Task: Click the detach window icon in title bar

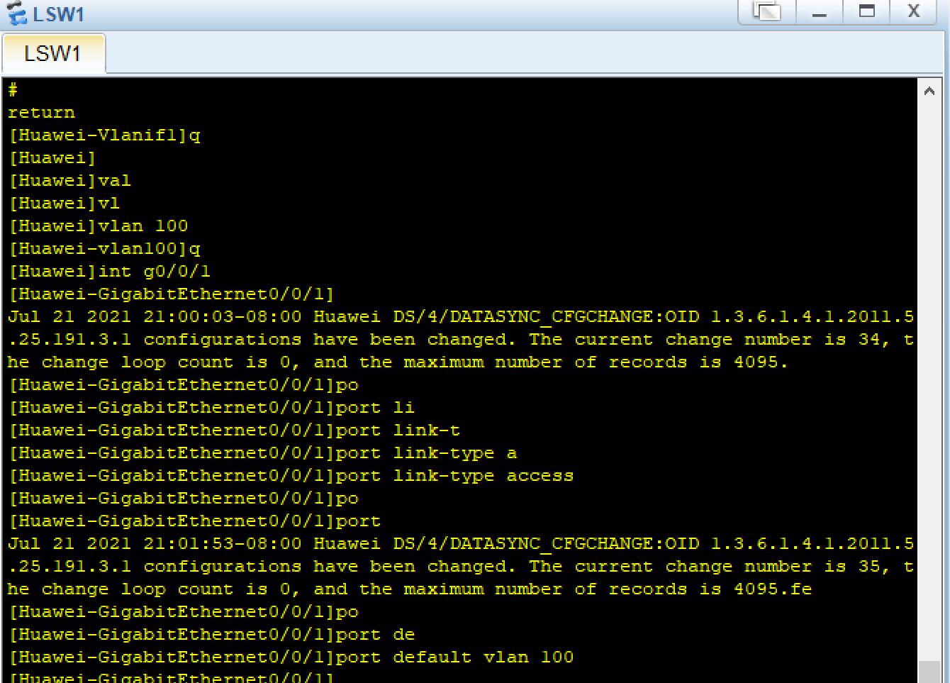Action: tap(767, 11)
